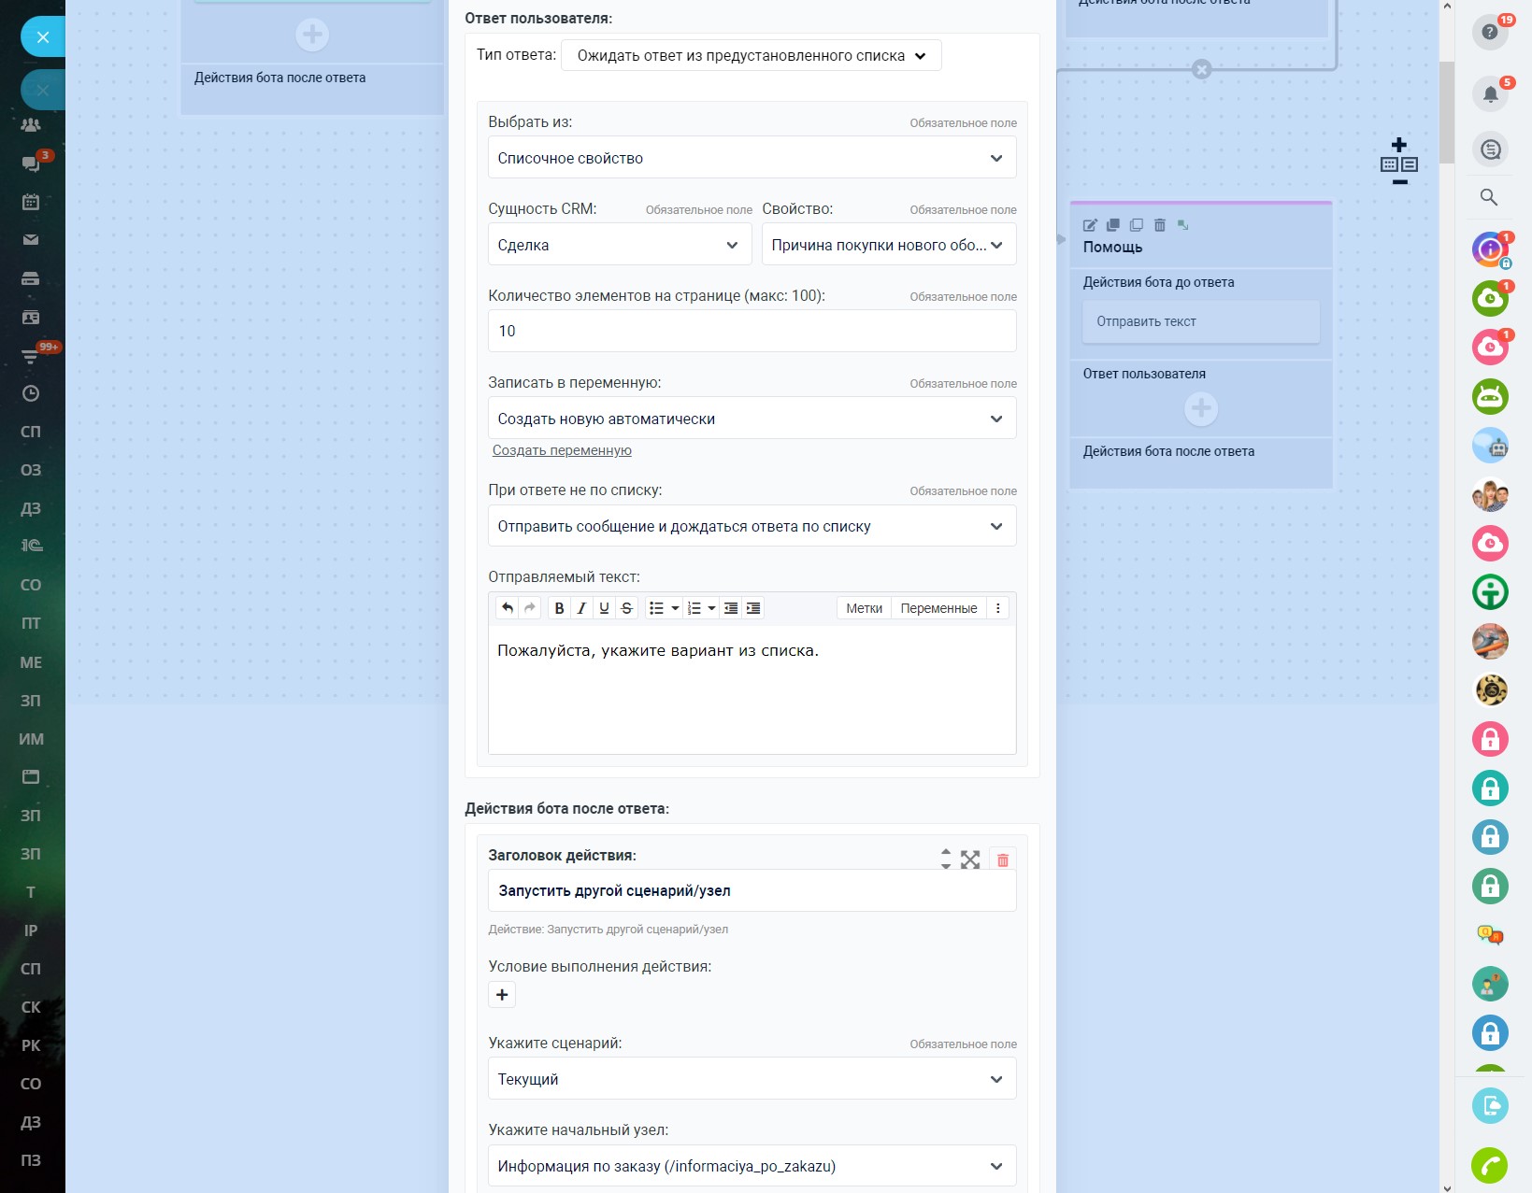1532x1193 pixels.
Task: Focus the elements per page input field
Action: [x=752, y=332]
